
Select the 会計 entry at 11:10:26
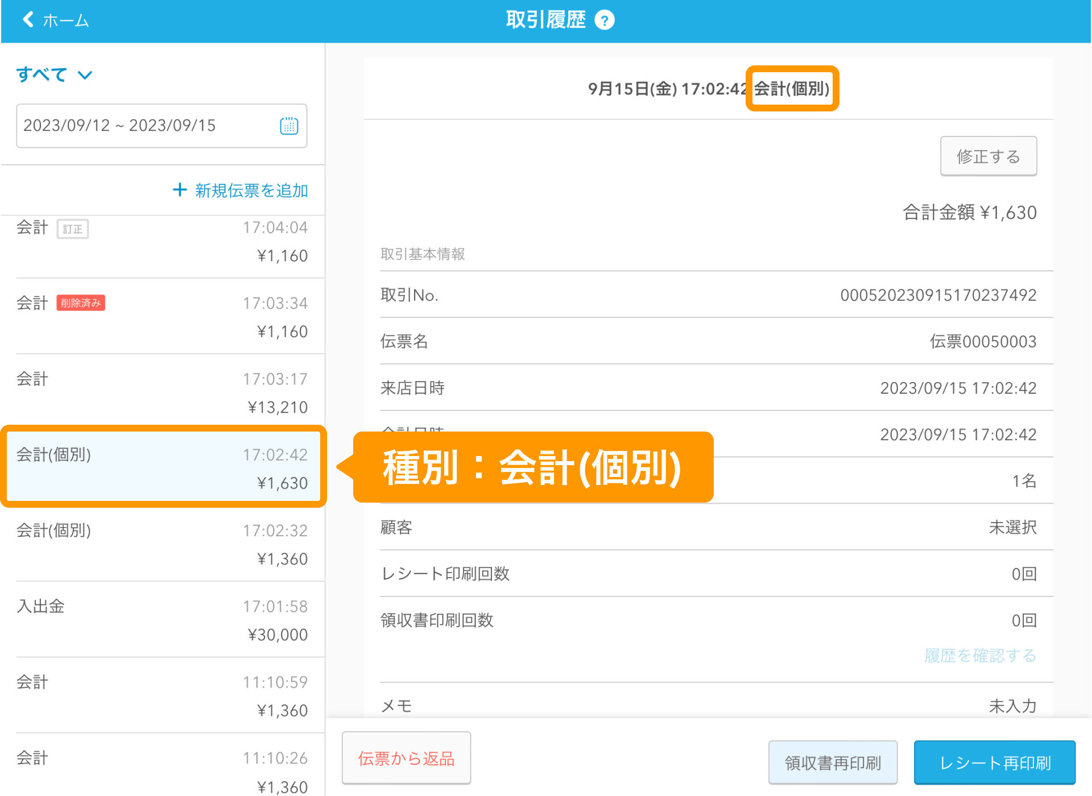[x=162, y=770]
